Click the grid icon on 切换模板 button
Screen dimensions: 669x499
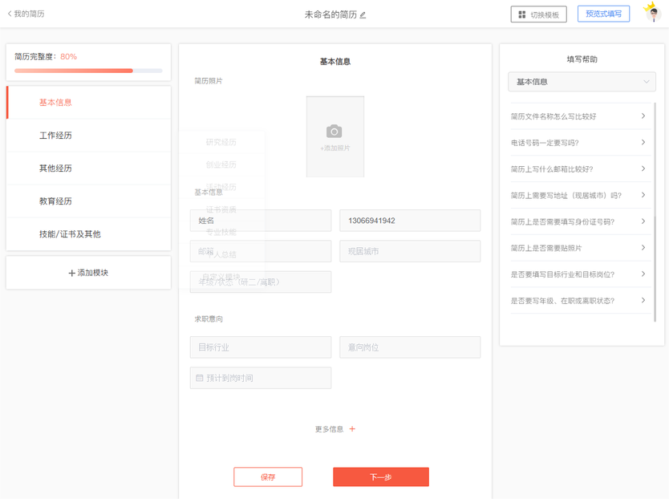pyautogui.click(x=521, y=14)
